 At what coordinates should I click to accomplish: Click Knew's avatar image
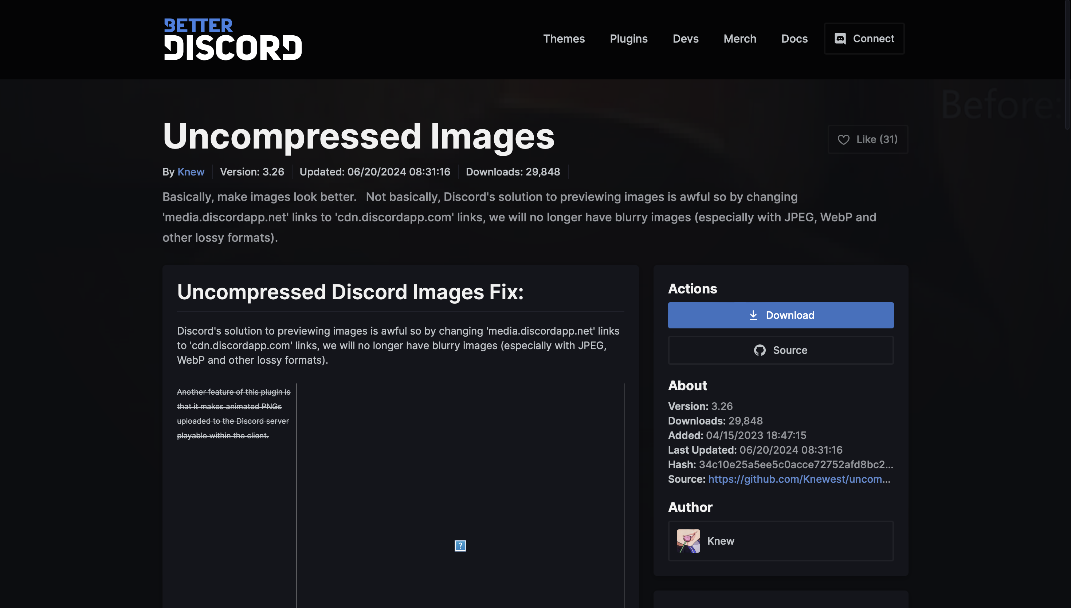pos(688,541)
